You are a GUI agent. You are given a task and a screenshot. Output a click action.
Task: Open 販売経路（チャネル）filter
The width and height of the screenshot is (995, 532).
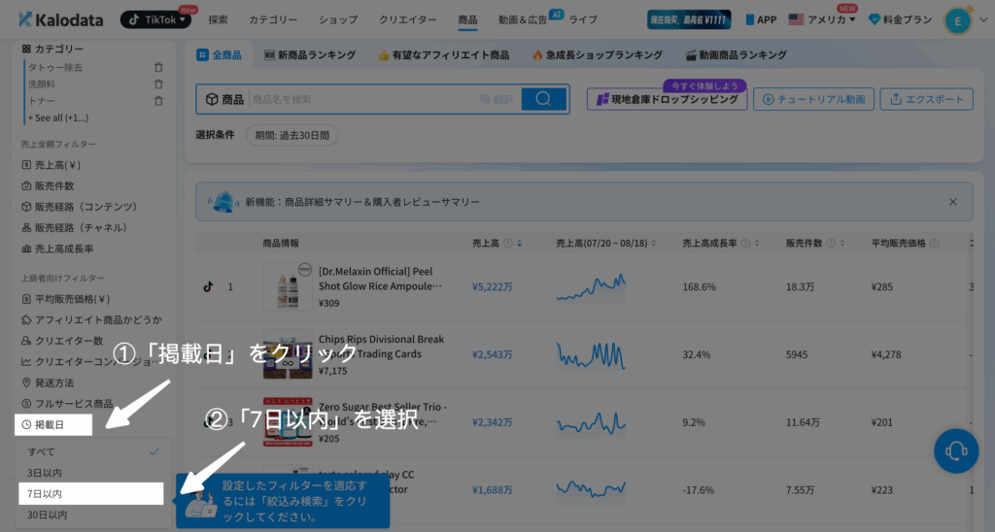click(x=75, y=227)
